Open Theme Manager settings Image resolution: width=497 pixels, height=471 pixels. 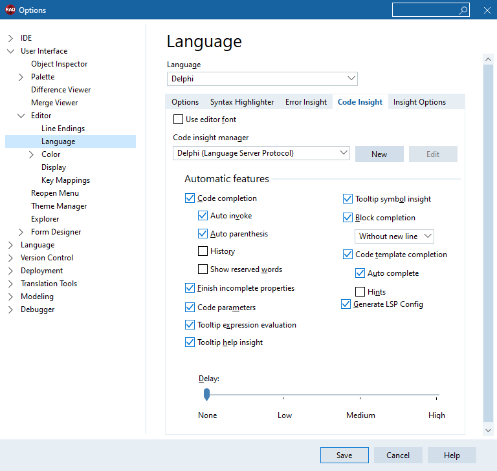[x=59, y=206]
